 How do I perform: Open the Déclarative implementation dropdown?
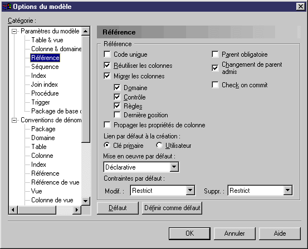[x=174, y=167]
